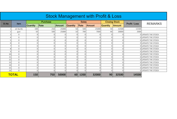Select total sales rate 1200

(x=82, y=75)
